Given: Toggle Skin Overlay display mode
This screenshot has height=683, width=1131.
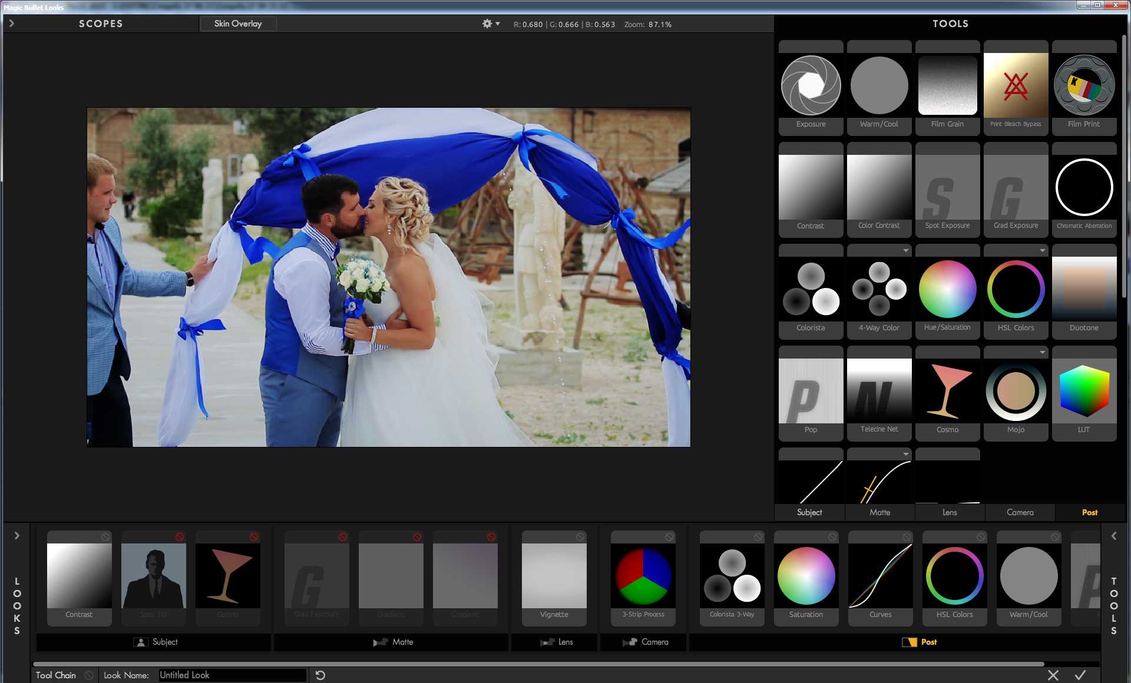Looking at the screenshot, I should click(x=237, y=24).
